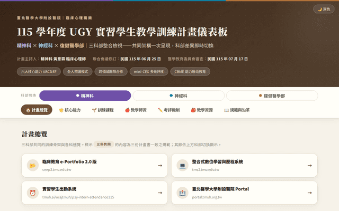Click the sun icon beside 核心能力
This screenshot has height=211, width=339.
click(x=61, y=110)
